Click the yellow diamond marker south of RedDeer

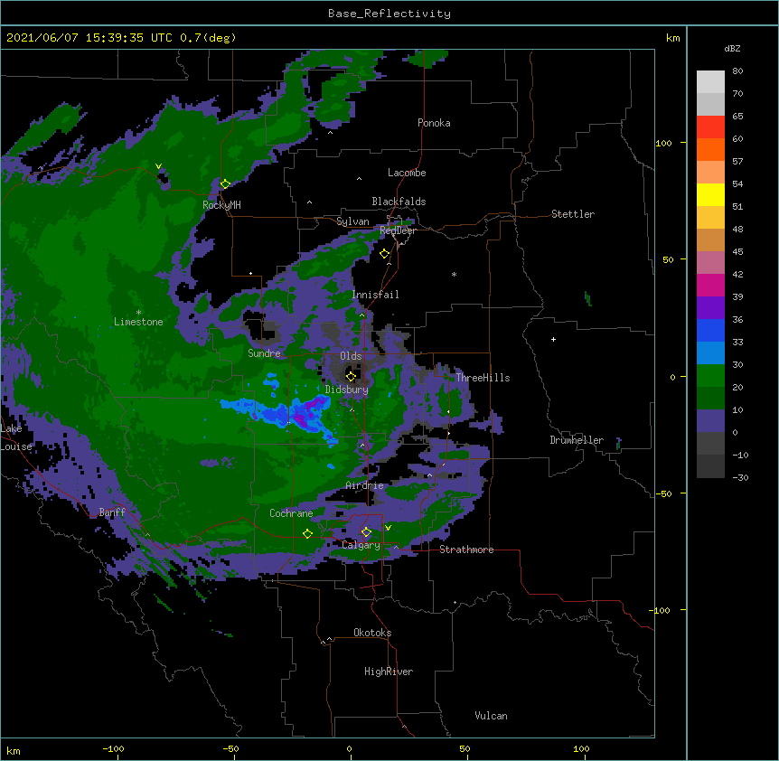click(384, 254)
